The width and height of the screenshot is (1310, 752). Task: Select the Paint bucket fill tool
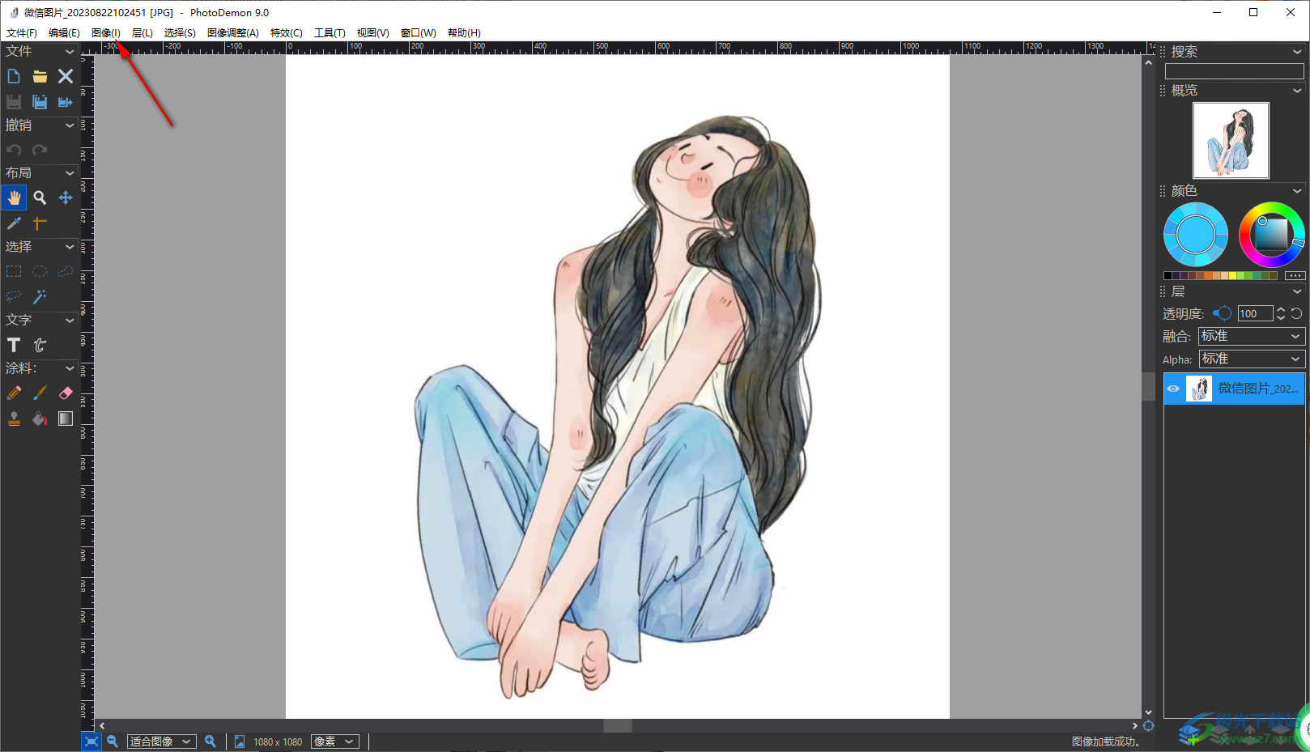coord(40,418)
